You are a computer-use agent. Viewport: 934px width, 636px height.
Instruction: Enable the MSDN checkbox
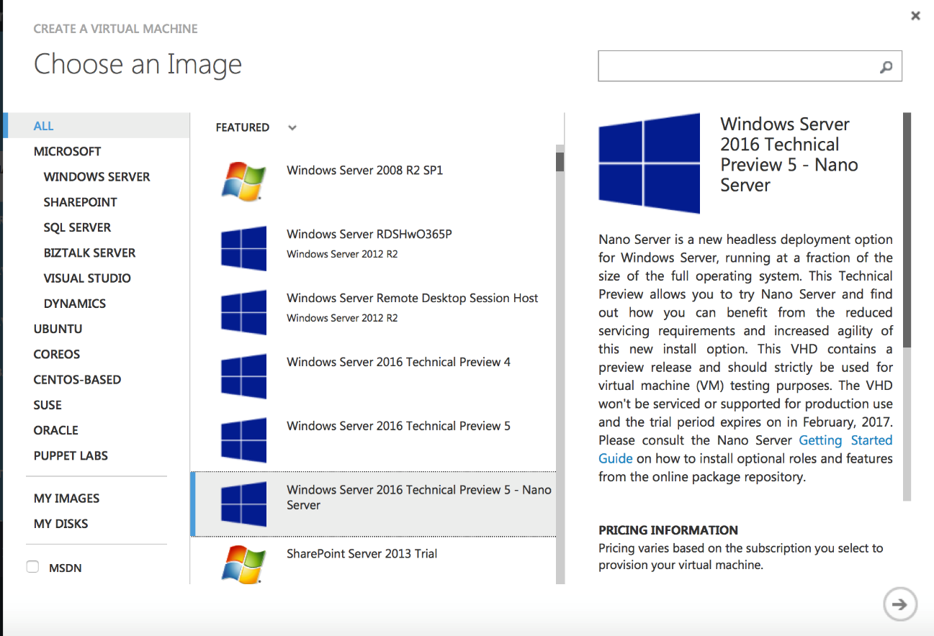32,567
